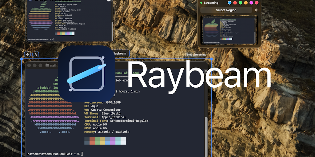Screen dimensions: 315x157
Task: Click "WM Theme: Blue (Dark)" in the large Terminal
Action: (x=102, y=113)
